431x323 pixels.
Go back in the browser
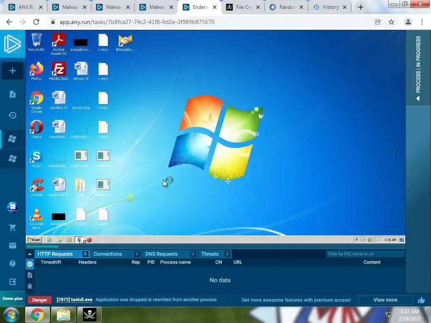point(9,22)
